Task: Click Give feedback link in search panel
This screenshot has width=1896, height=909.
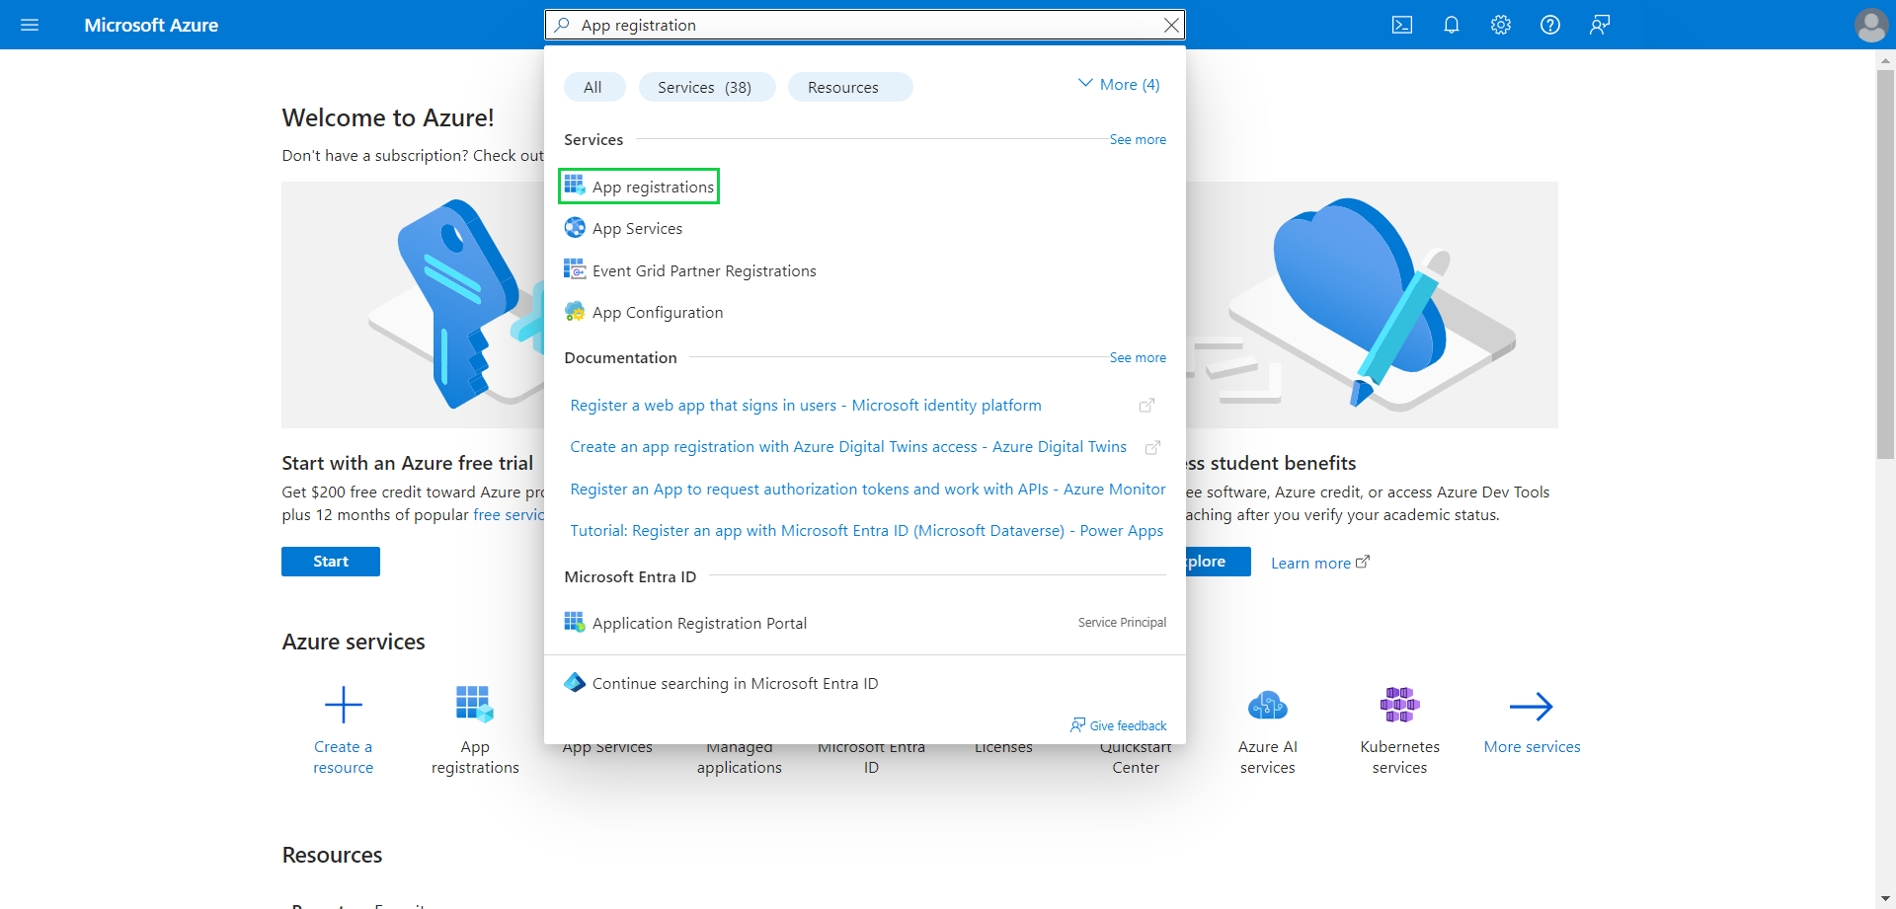Action: [1118, 725]
